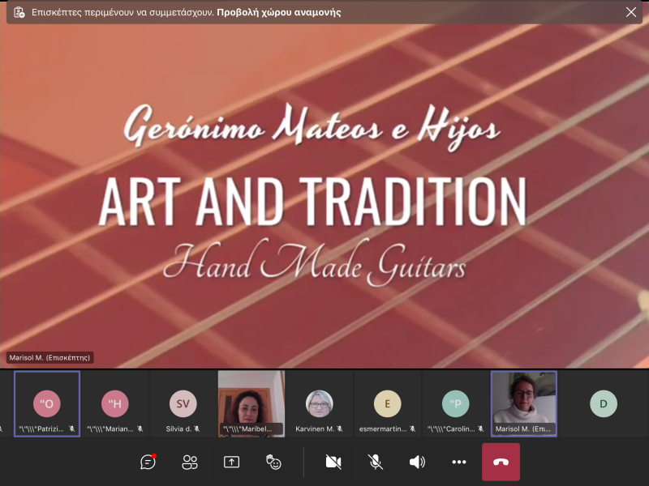Select Patrizi participant tile

tap(47, 403)
